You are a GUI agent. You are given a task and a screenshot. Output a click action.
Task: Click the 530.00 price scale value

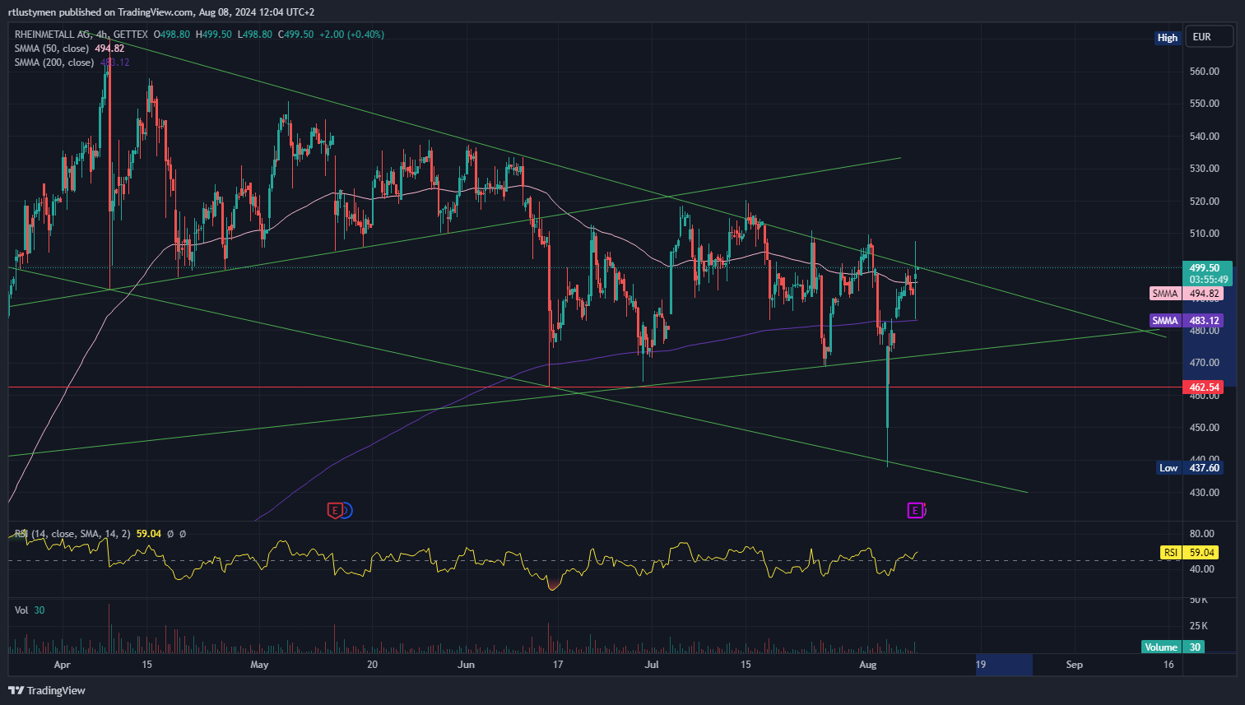point(1205,169)
